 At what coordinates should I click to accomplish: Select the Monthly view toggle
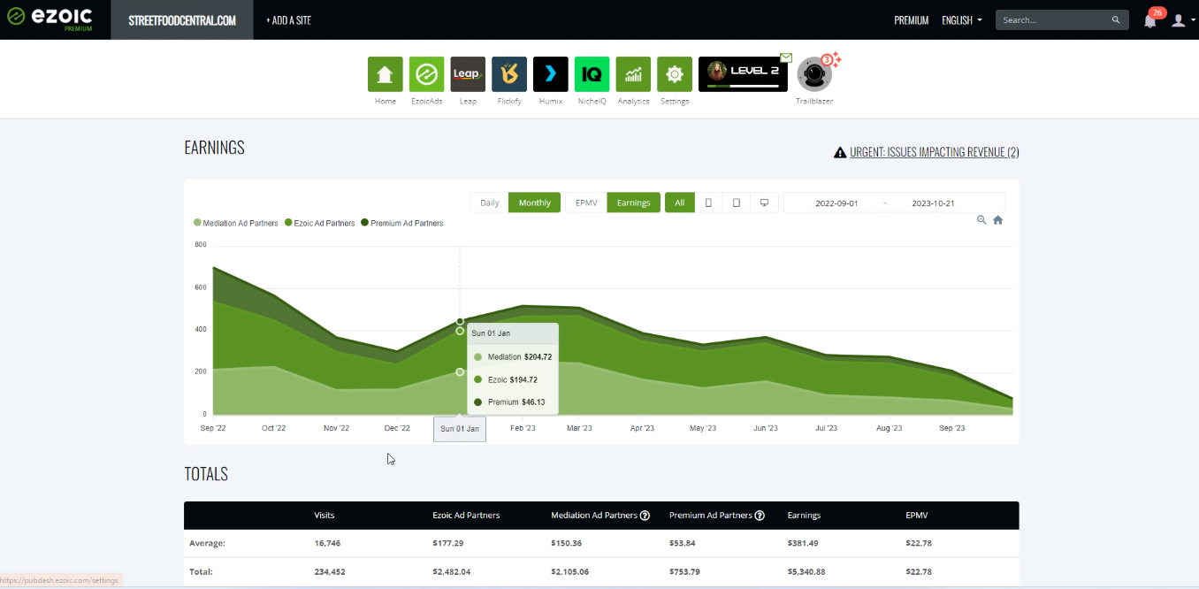pyautogui.click(x=534, y=203)
